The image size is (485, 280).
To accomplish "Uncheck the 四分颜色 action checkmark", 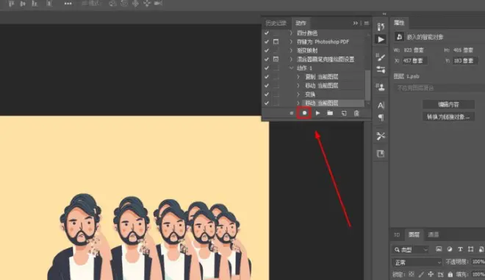I will click(267, 33).
